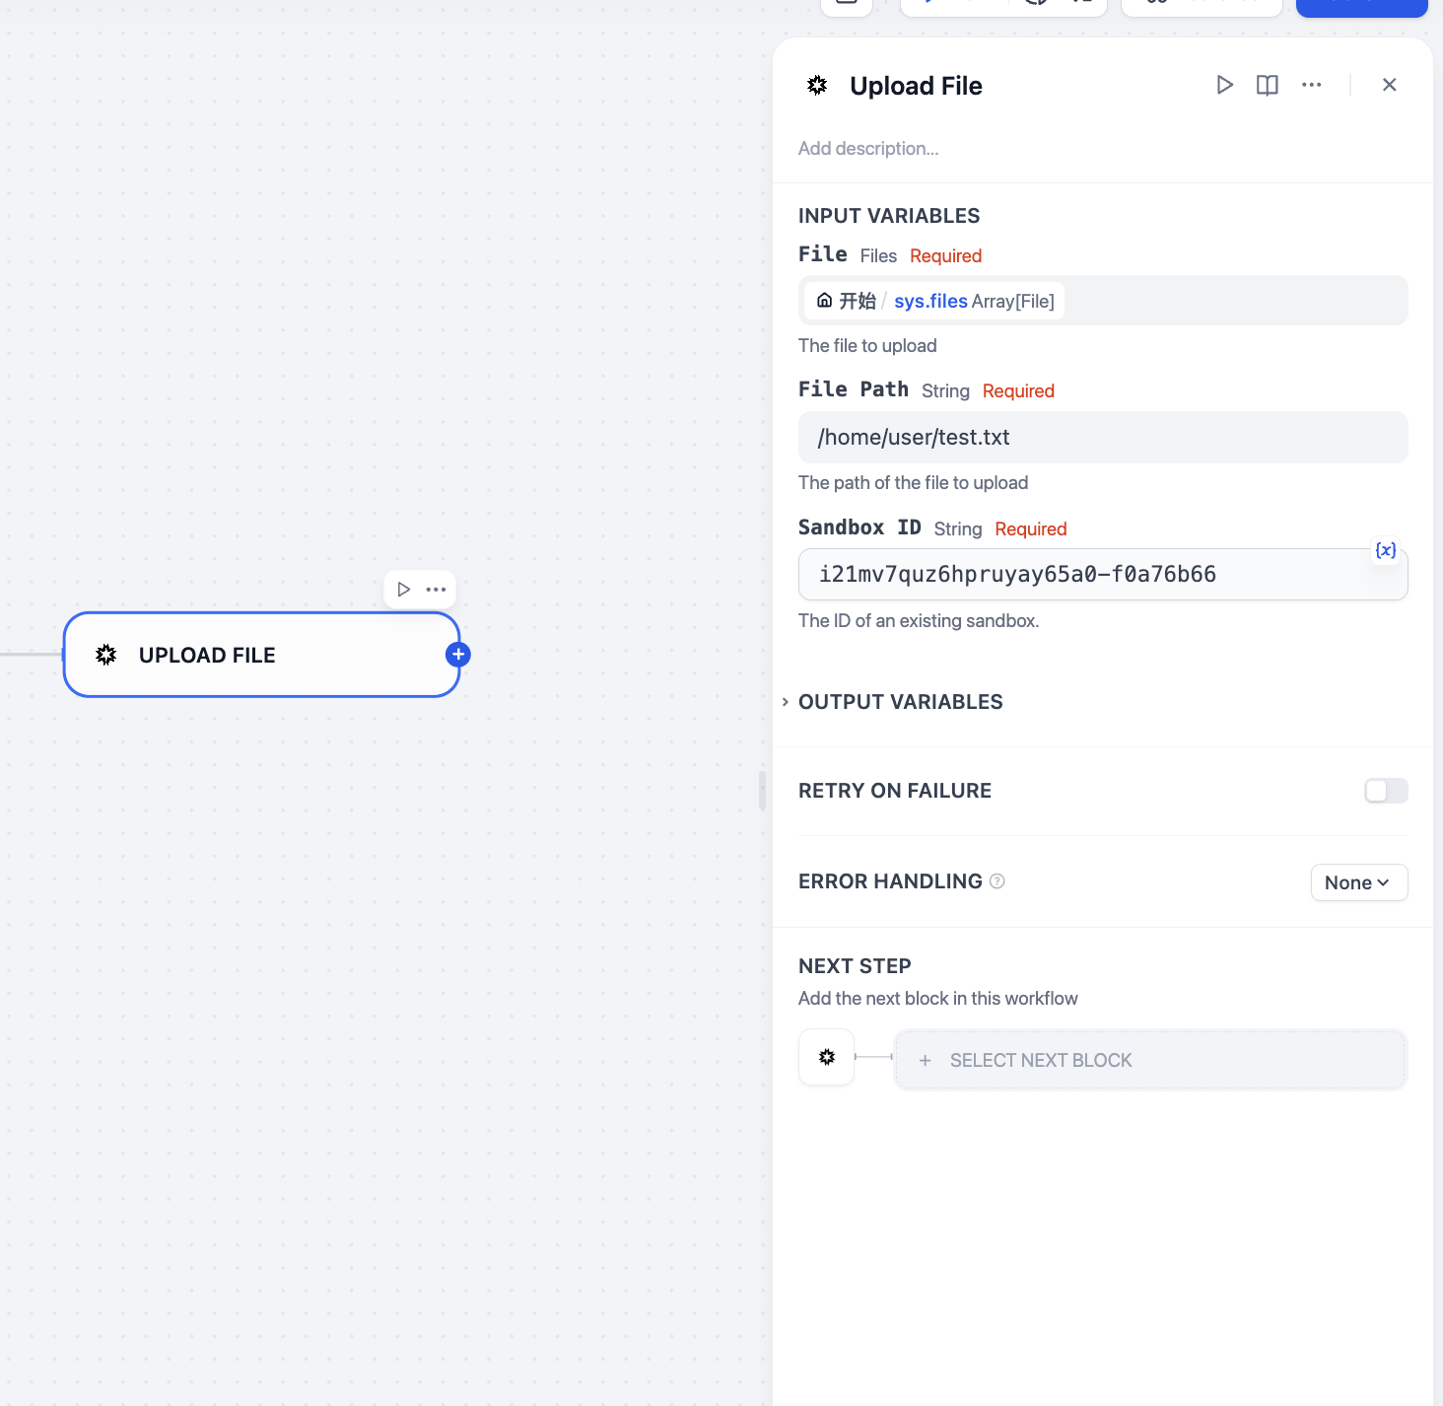Close the Upload File settings panel

[x=1389, y=85]
